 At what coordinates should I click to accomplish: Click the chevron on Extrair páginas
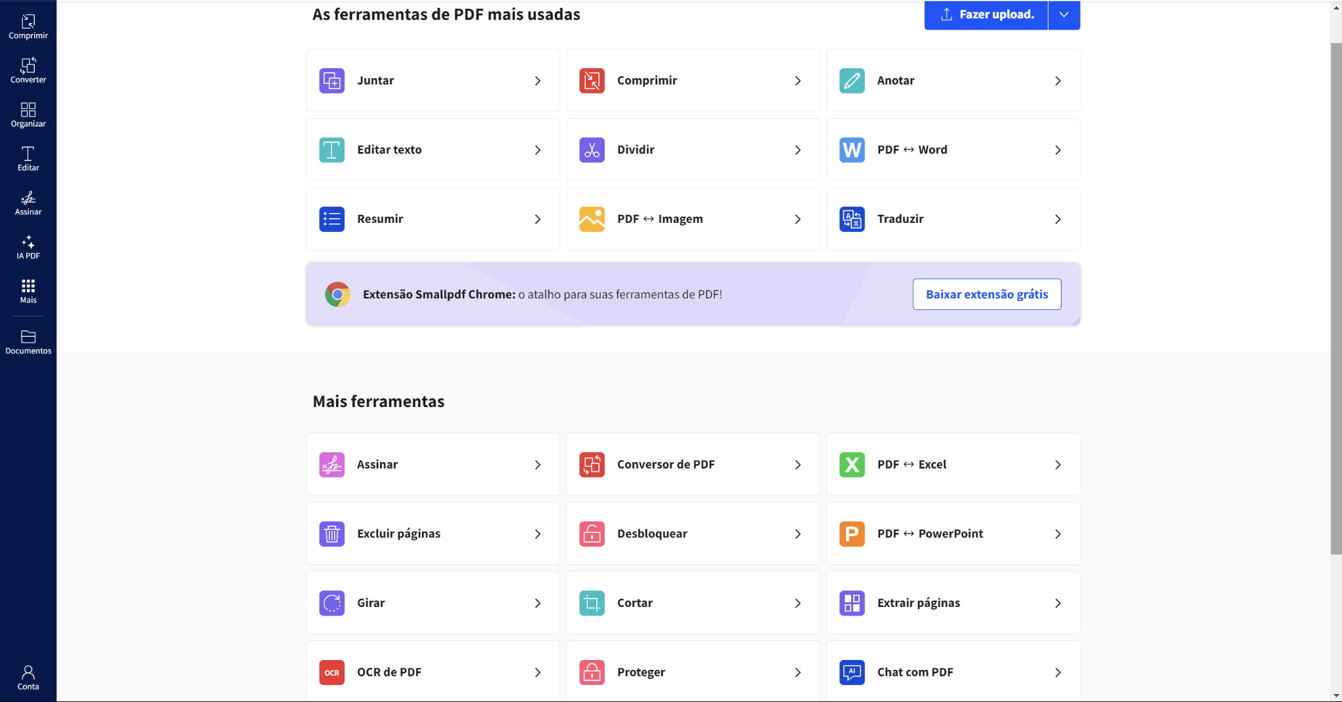point(1058,603)
